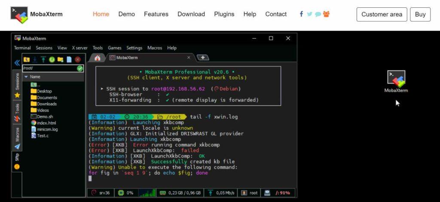Open the chat bubble forum icon
The image size is (440, 202).
point(318,14)
